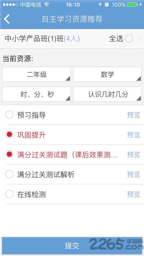Tap the 提交 submit button

(x=72, y=246)
